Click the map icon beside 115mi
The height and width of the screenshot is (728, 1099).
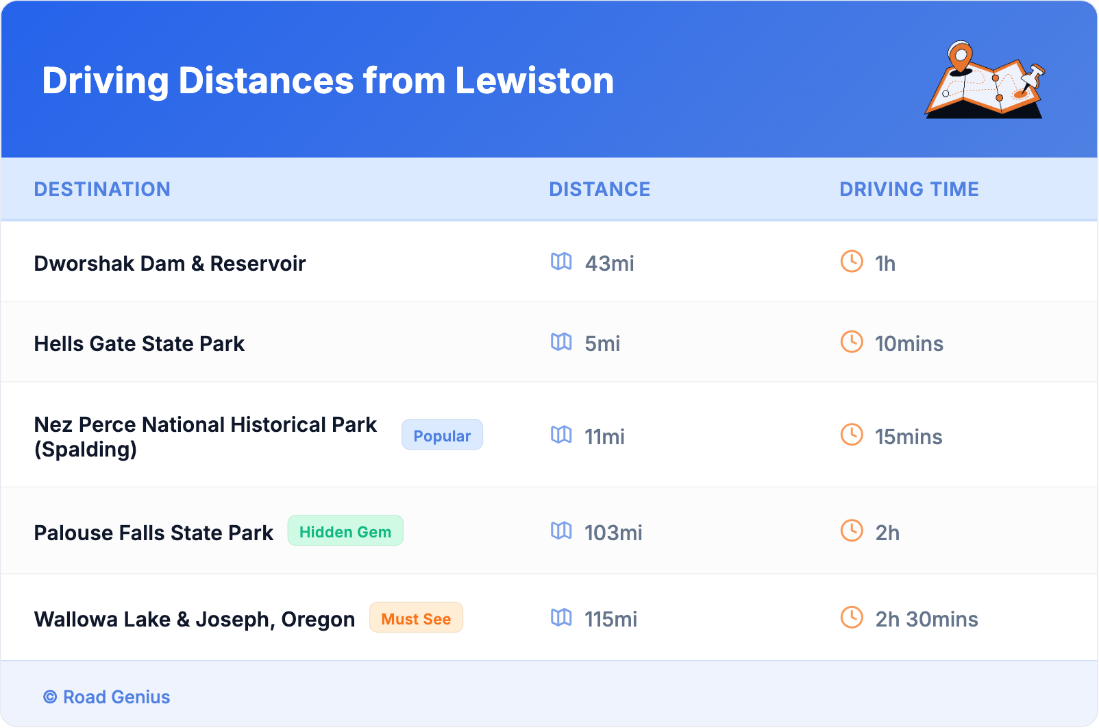561,617
